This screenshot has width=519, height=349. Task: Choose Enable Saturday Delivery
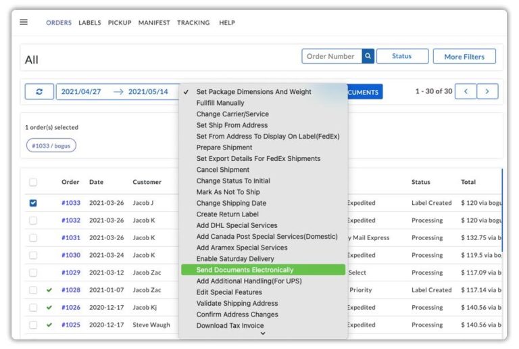coord(263,259)
